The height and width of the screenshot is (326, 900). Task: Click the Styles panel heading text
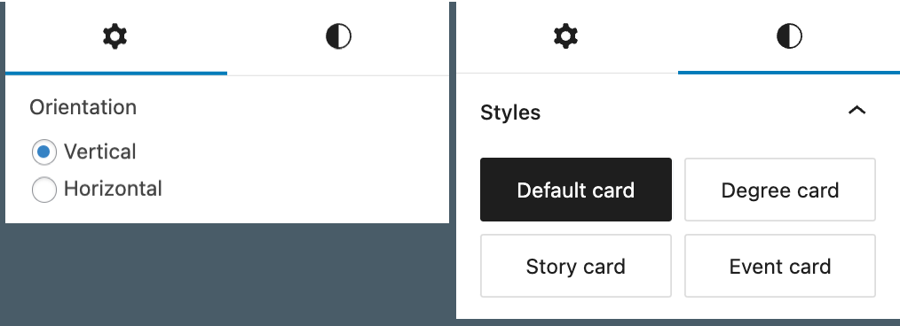[x=510, y=113]
